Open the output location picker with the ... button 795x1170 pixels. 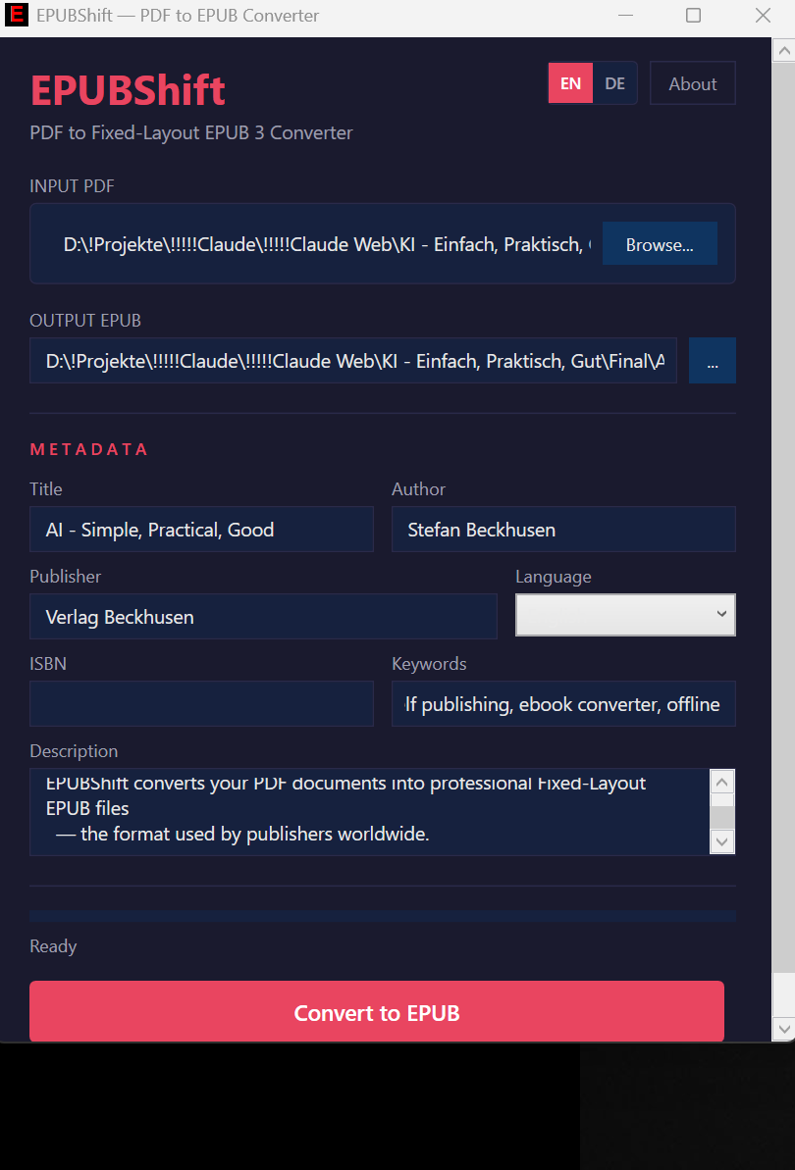pyautogui.click(x=712, y=360)
